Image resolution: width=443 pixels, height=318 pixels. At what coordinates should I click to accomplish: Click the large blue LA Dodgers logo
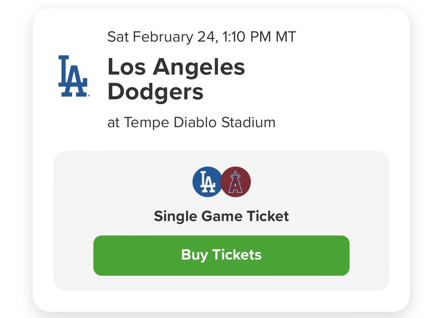[73, 76]
